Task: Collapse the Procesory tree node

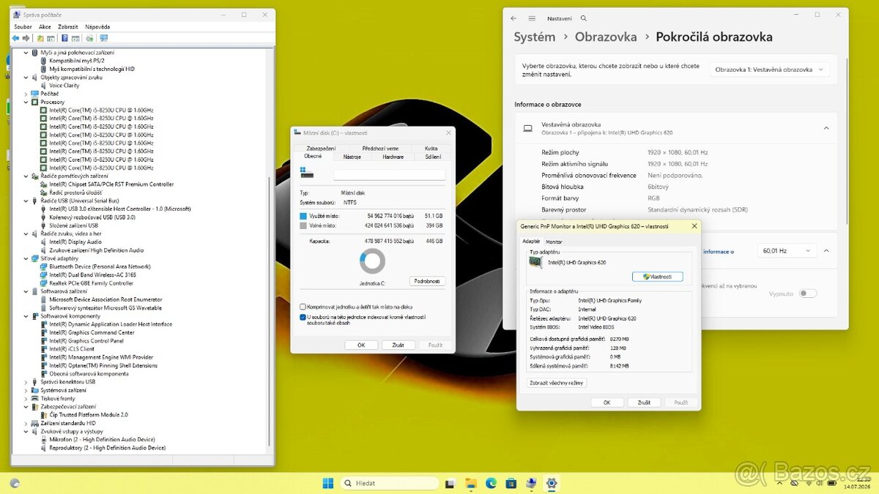Action: pyautogui.click(x=26, y=102)
